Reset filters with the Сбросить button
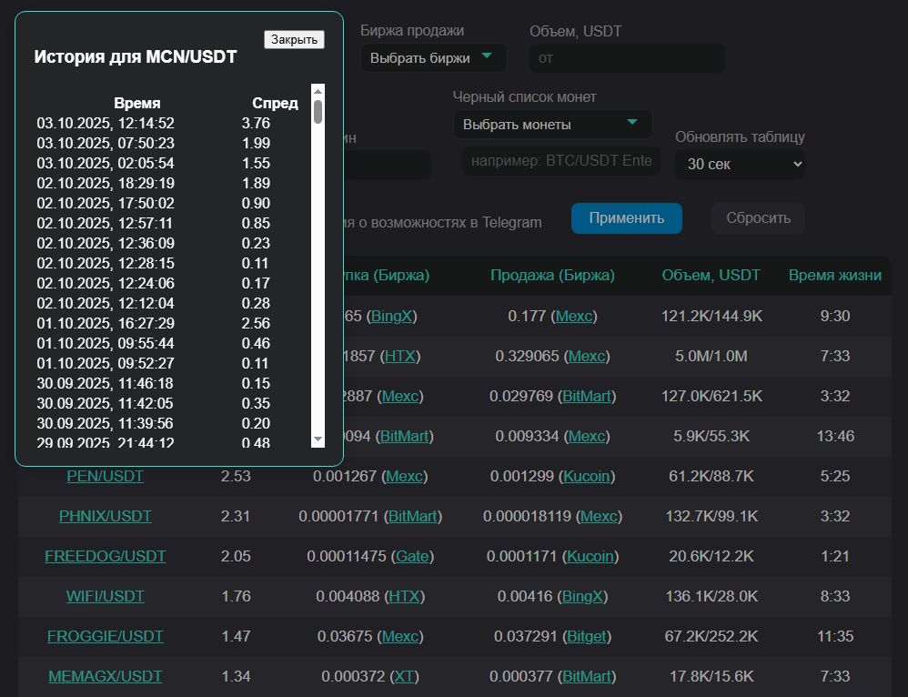Viewport: 908px width, 697px height. (x=758, y=218)
